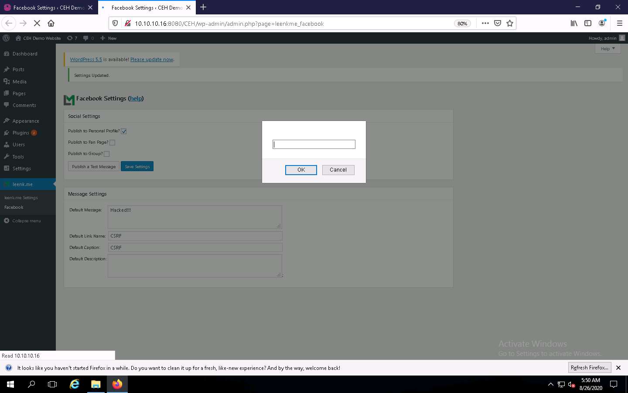Click the Save Settings button
The width and height of the screenshot is (628, 393).
tap(137, 166)
